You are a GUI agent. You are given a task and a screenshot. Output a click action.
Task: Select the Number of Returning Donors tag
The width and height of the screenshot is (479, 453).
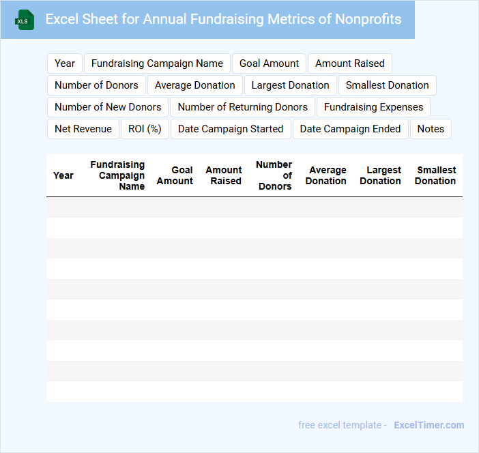(x=242, y=107)
